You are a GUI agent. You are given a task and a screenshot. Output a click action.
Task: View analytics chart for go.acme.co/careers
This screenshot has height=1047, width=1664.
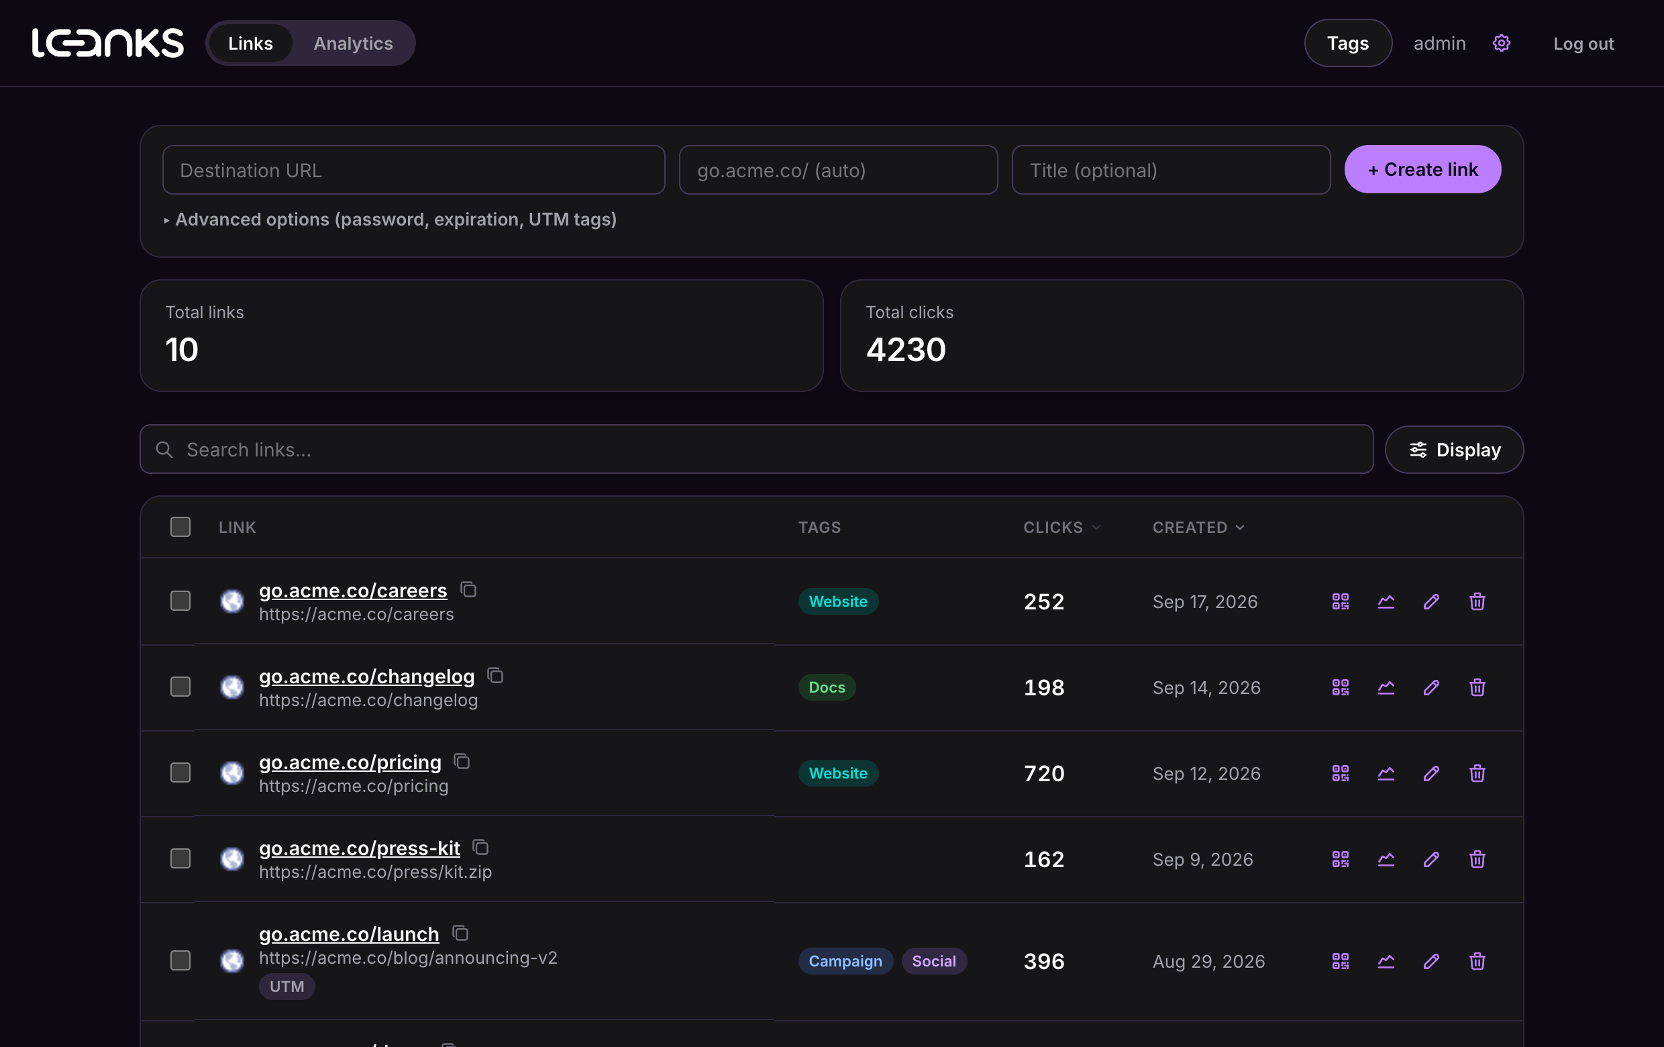click(x=1386, y=601)
